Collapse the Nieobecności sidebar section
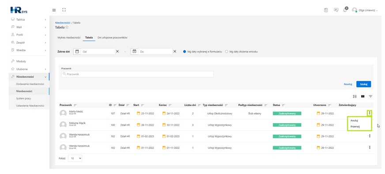 pyautogui.click(x=29, y=77)
